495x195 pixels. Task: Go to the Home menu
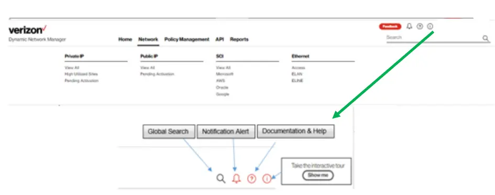point(125,39)
